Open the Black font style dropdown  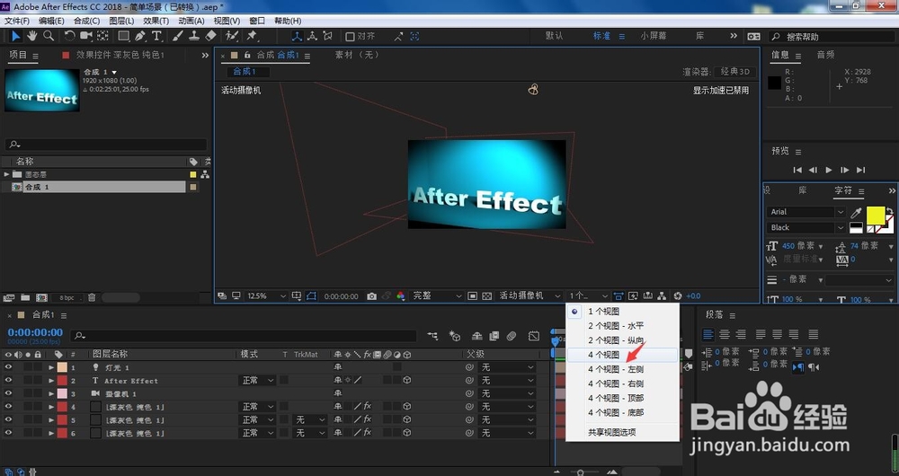806,227
